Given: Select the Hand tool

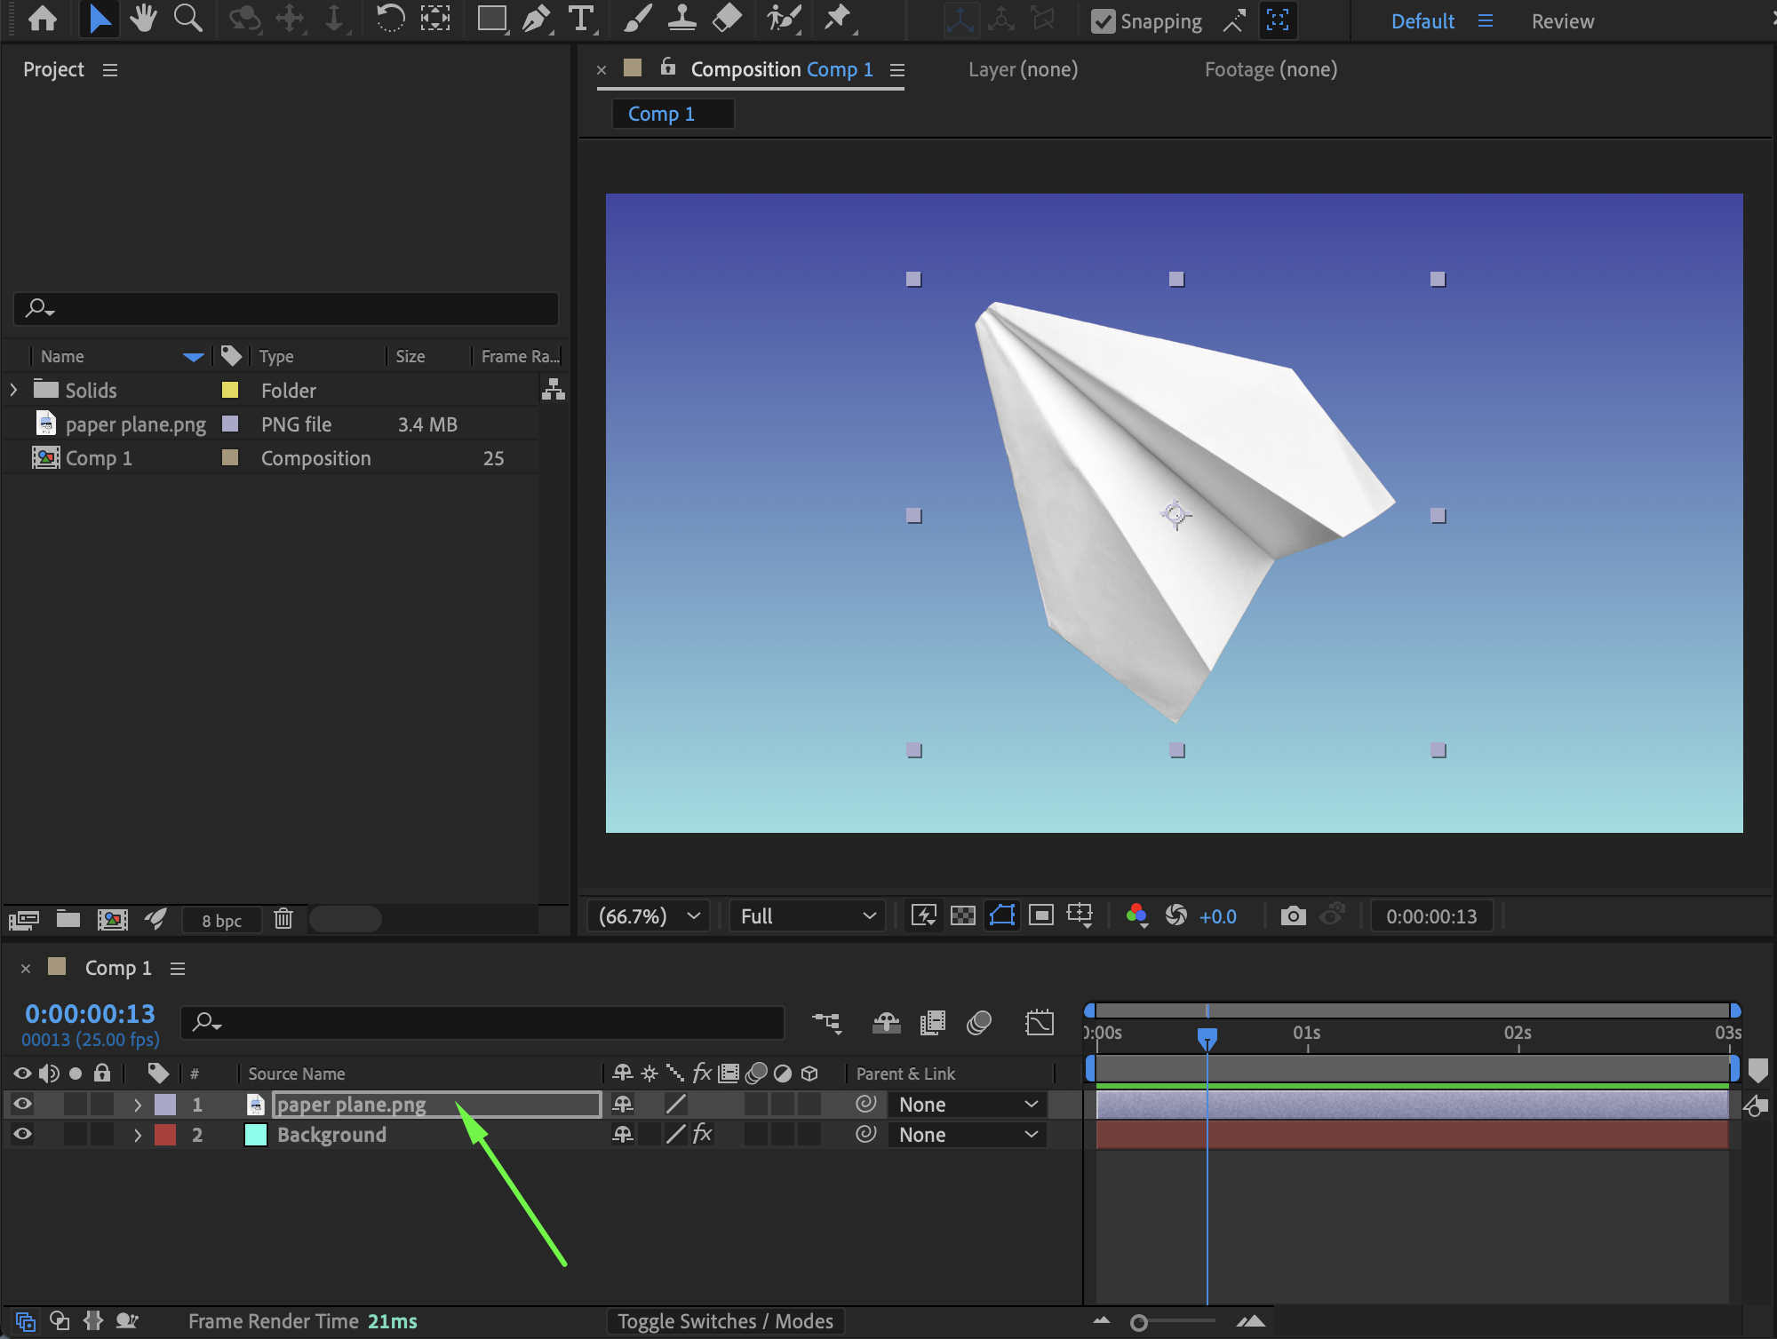Looking at the screenshot, I should tap(142, 19).
